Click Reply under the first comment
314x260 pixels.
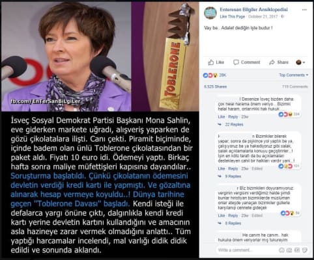[x=233, y=117]
